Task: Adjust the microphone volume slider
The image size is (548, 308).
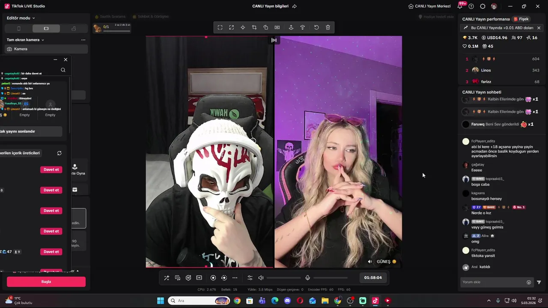Action: pos(331,278)
